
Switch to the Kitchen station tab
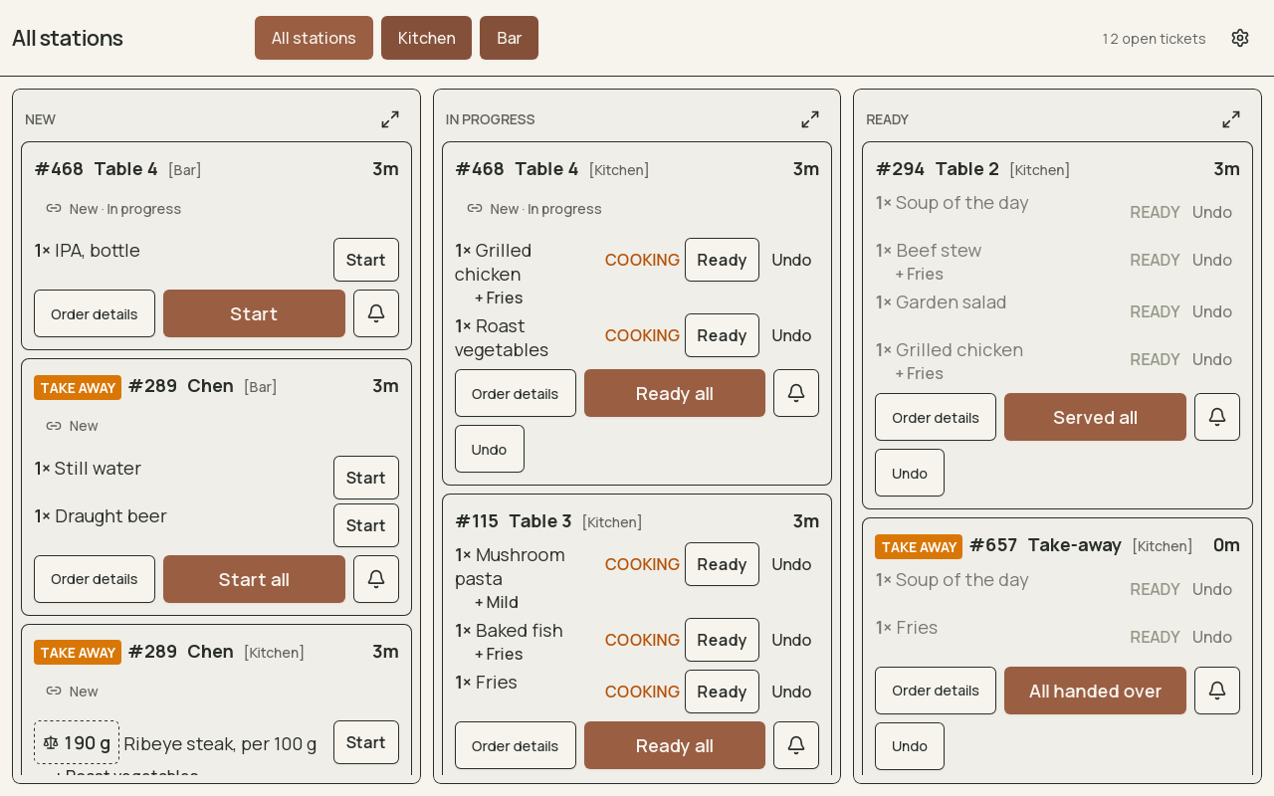(426, 38)
